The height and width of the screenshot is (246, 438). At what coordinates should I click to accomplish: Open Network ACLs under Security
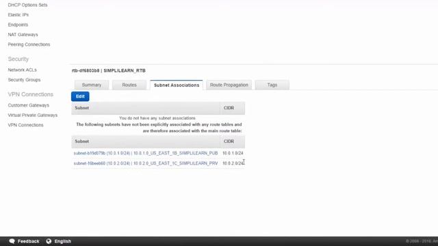click(23, 70)
